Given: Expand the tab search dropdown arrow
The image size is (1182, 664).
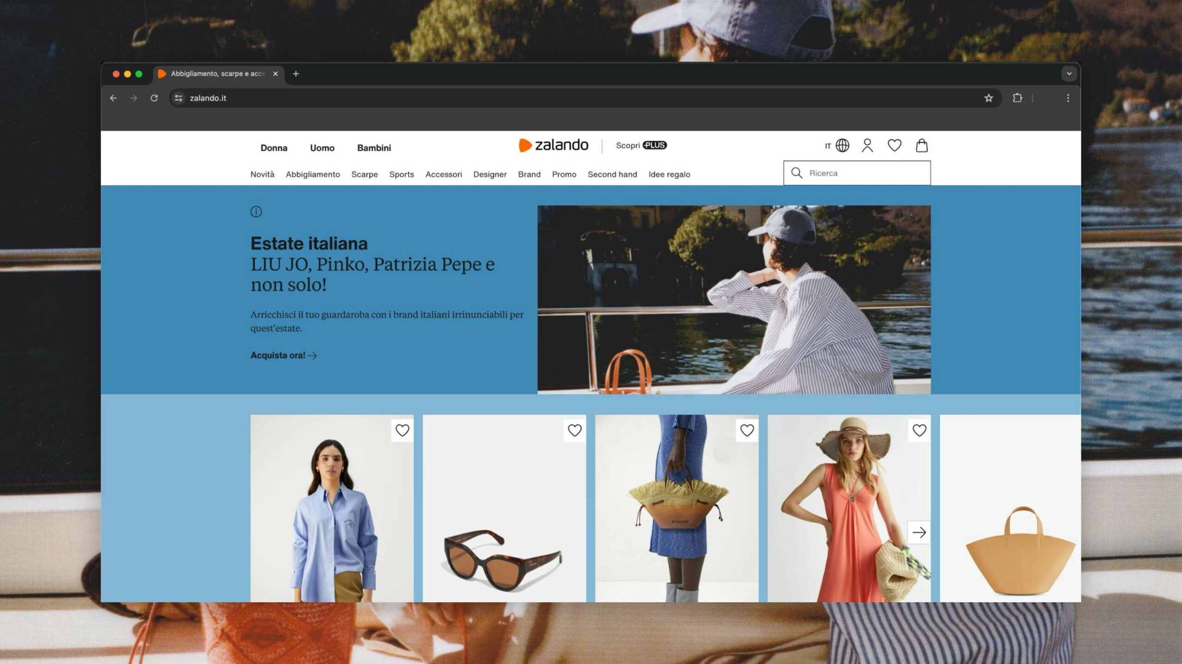Looking at the screenshot, I should coord(1068,74).
